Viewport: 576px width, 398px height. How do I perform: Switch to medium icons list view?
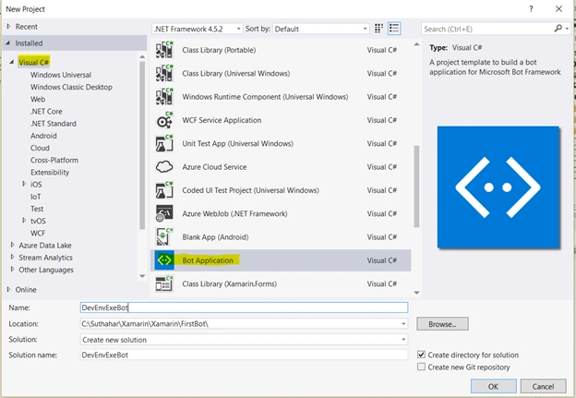click(394, 29)
